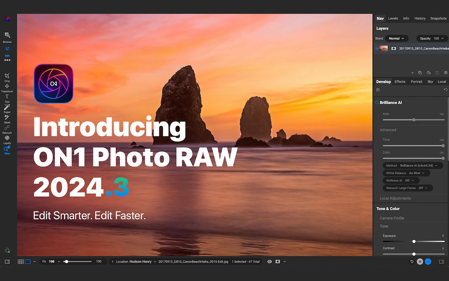Click the blue checkmark done button
This screenshot has width=449, height=281.
[428, 262]
